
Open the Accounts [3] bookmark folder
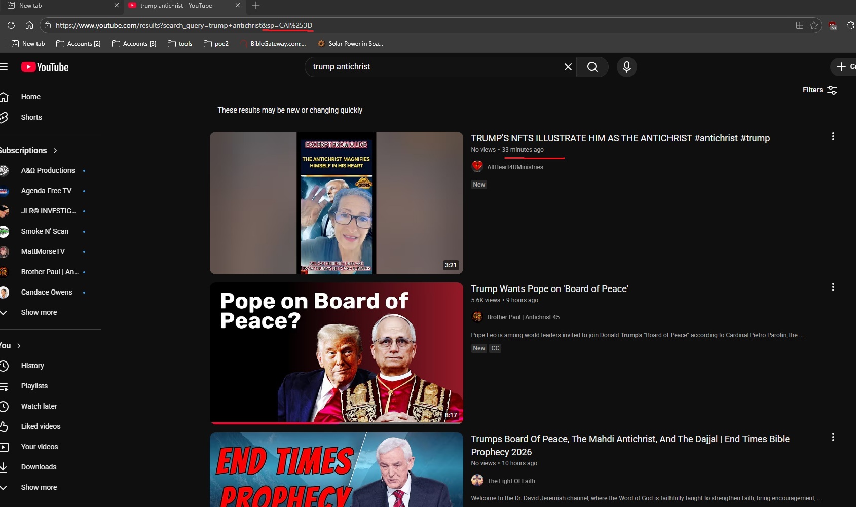click(x=134, y=44)
